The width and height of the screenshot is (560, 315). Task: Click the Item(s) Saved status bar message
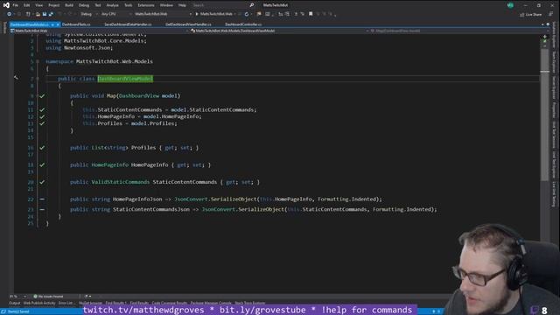tap(18, 311)
